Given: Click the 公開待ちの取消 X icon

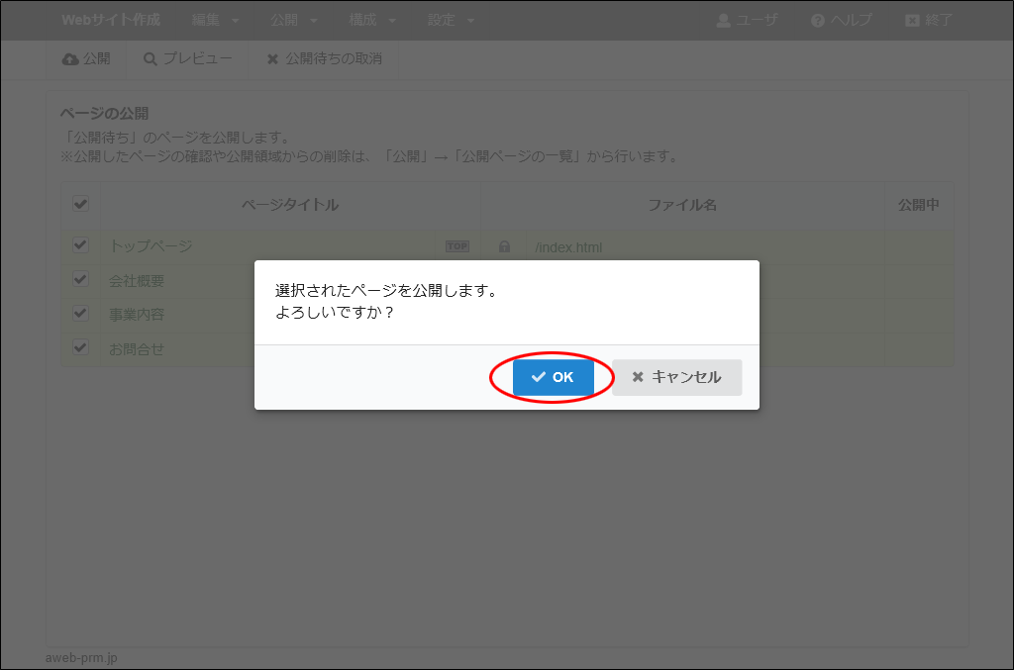Looking at the screenshot, I should tap(272, 59).
